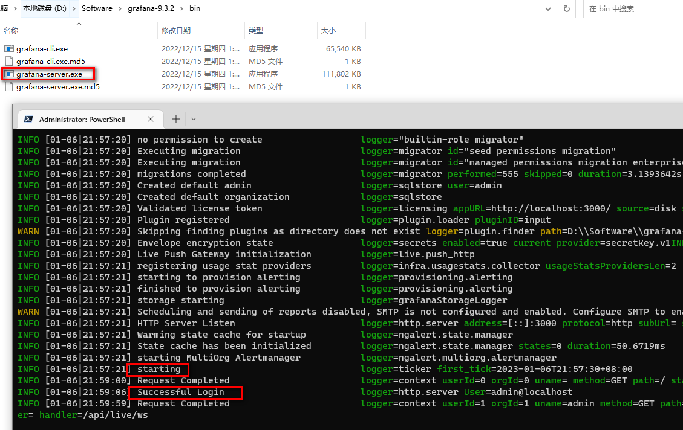The height and width of the screenshot is (430, 683).
Task: Sort files by the 修改日期 column header
Action: [176, 30]
